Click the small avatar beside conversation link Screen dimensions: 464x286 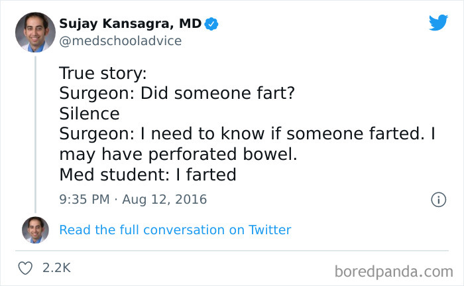click(35, 230)
